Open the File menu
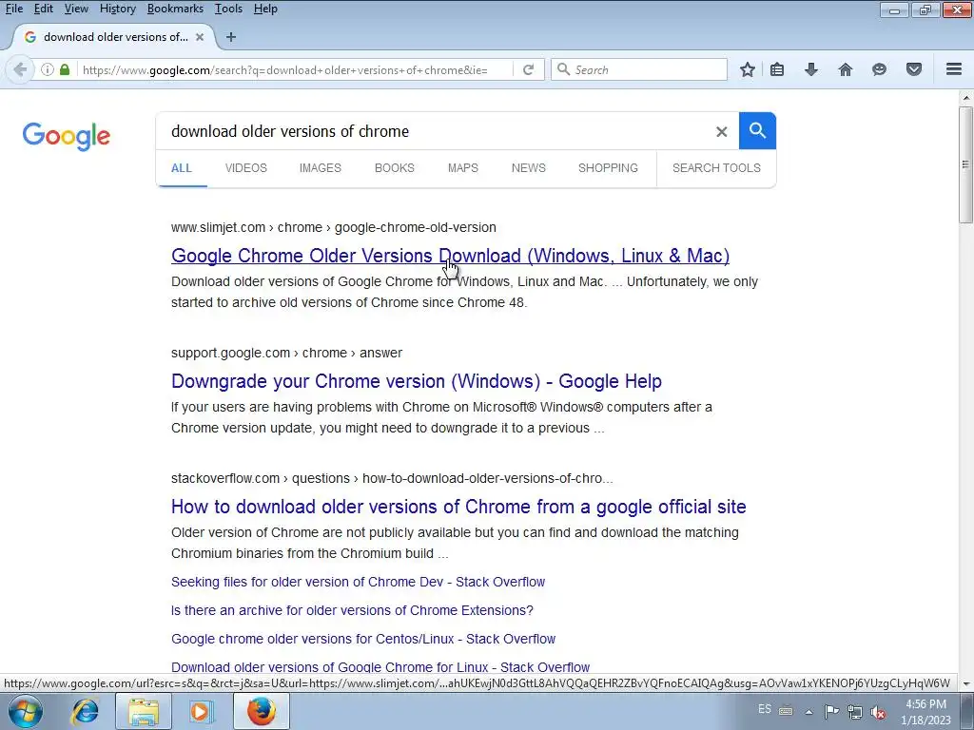974x730 pixels. click(x=13, y=9)
